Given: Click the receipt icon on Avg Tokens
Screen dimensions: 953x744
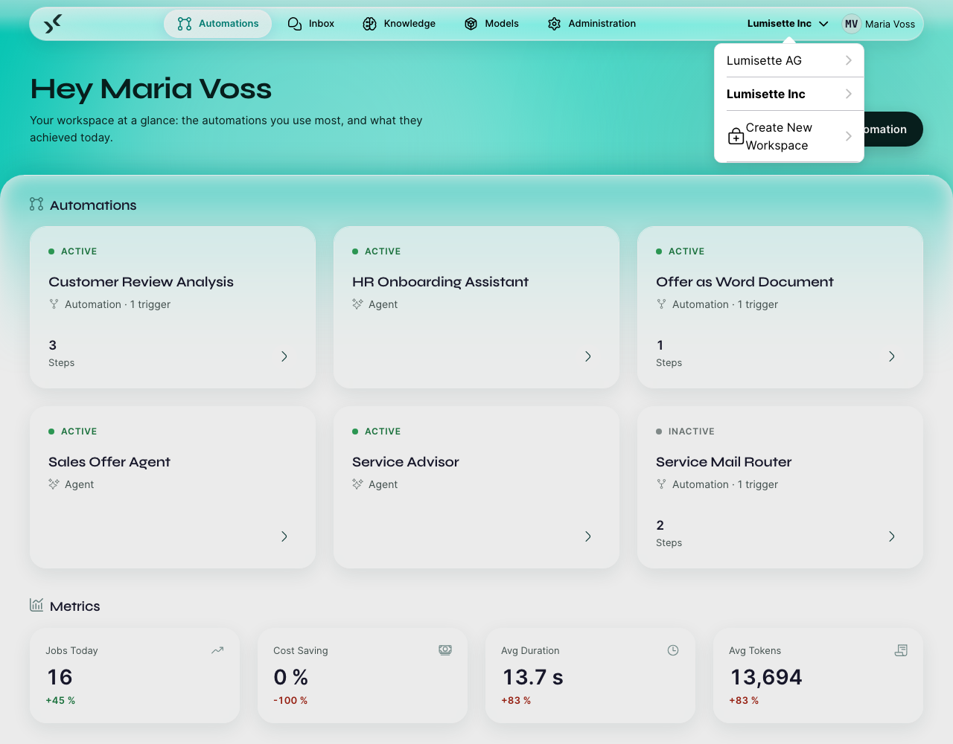Looking at the screenshot, I should [x=901, y=650].
